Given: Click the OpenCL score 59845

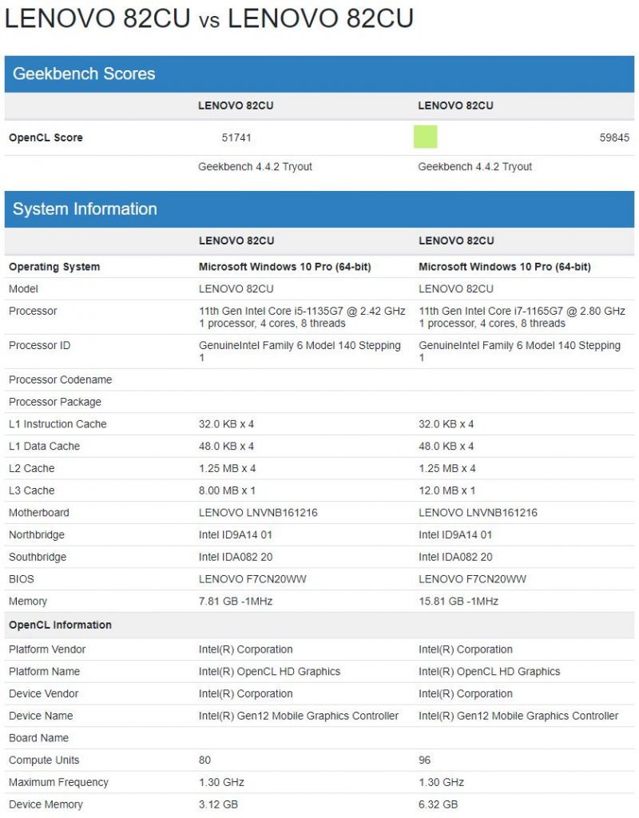Looking at the screenshot, I should [614, 137].
